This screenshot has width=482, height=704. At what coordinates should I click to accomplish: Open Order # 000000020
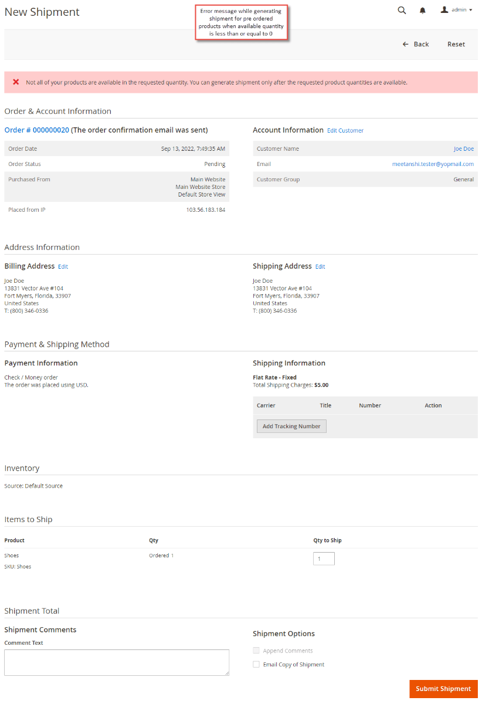click(x=36, y=130)
